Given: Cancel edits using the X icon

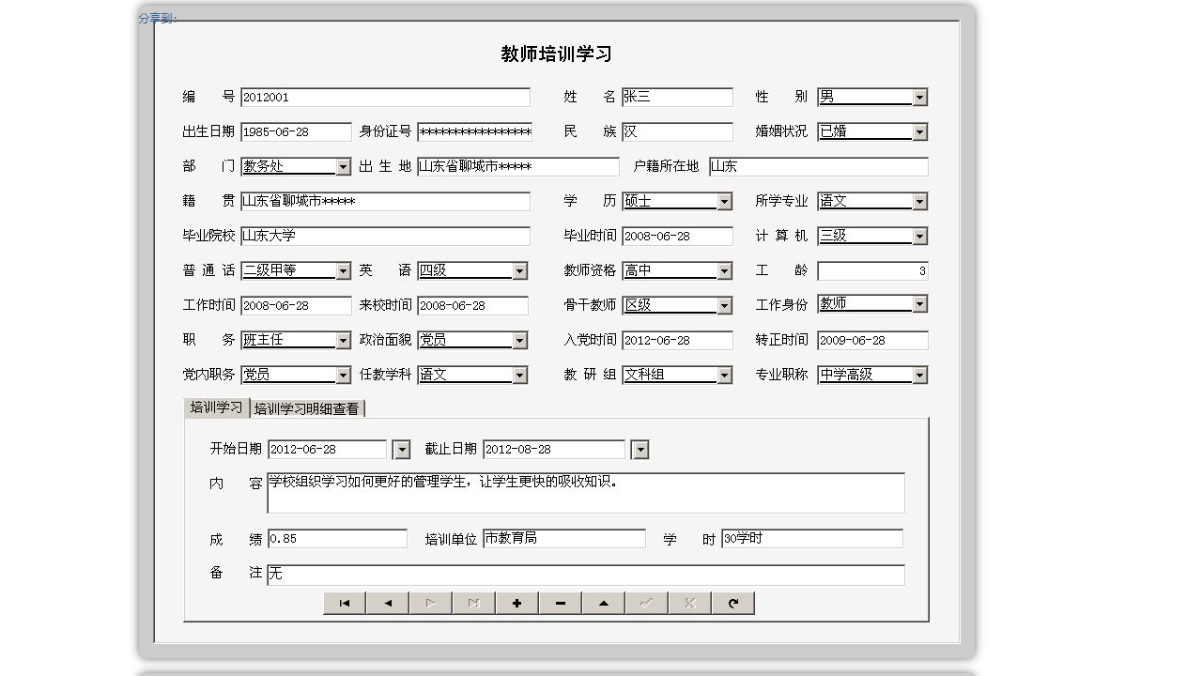Looking at the screenshot, I should 689,603.
